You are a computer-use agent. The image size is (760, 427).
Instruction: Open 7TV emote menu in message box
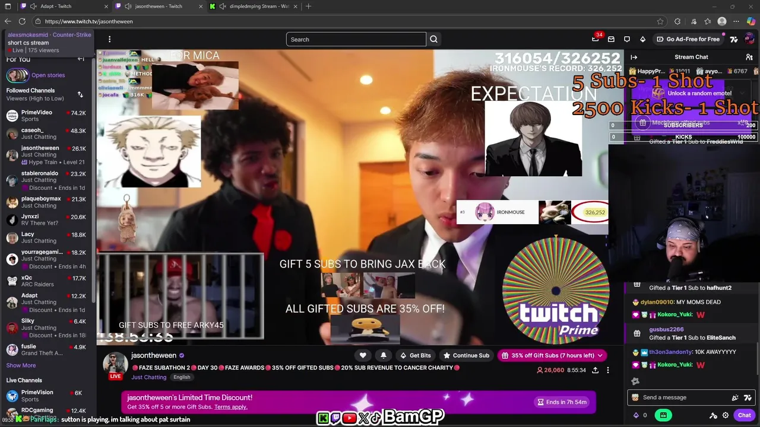(x=748, y=397)
